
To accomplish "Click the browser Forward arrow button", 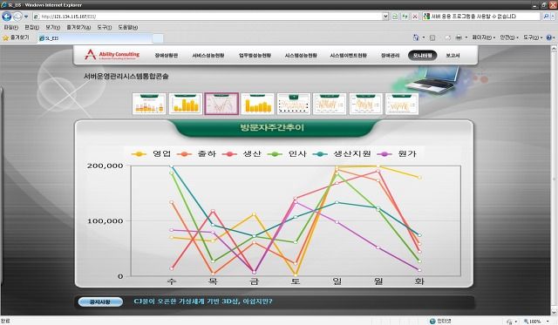I will (17, 16).
